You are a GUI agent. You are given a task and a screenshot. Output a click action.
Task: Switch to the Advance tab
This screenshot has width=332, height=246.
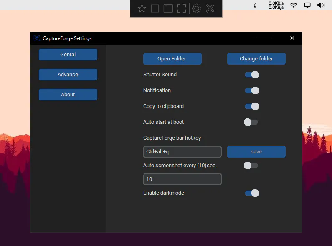(68, 75)
